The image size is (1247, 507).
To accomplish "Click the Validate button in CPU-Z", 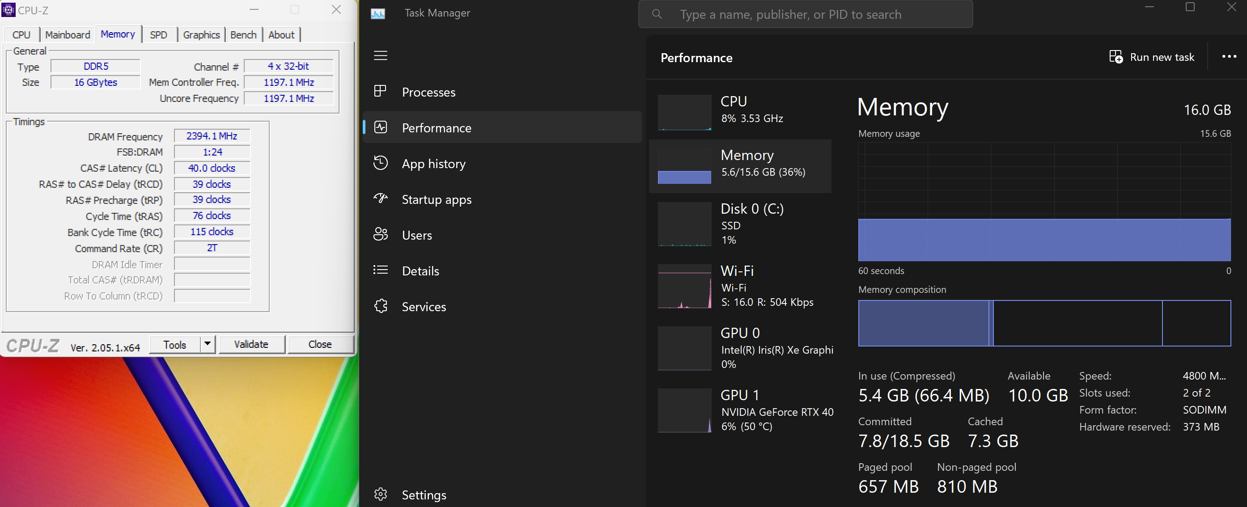I will 251,344.
